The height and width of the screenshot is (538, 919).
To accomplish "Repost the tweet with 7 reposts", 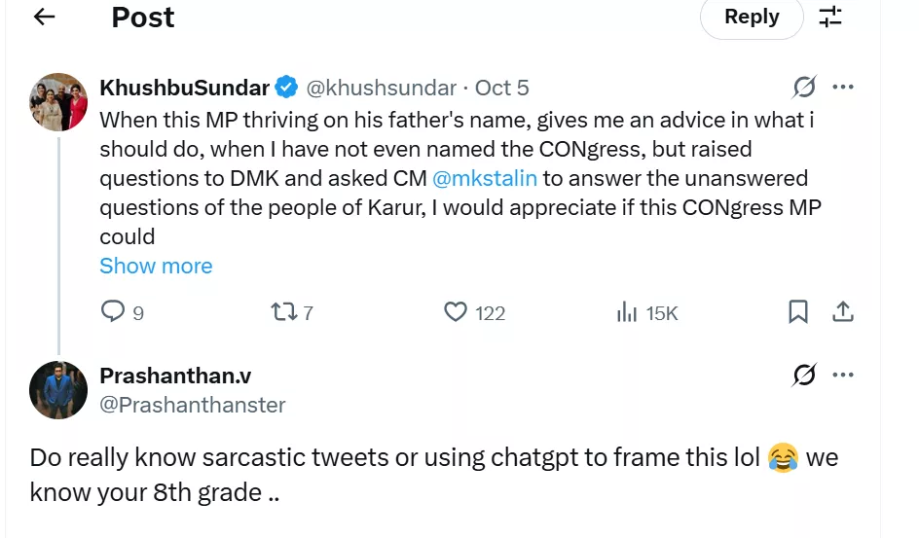I will [283, 311].
